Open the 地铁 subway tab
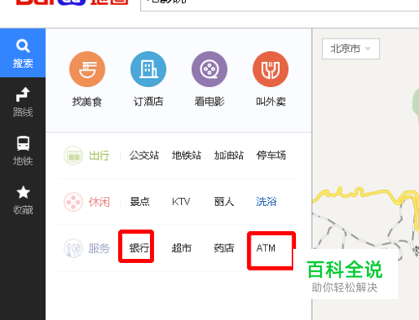The width and height of the screenshot is (419, 320). [23, 151]
